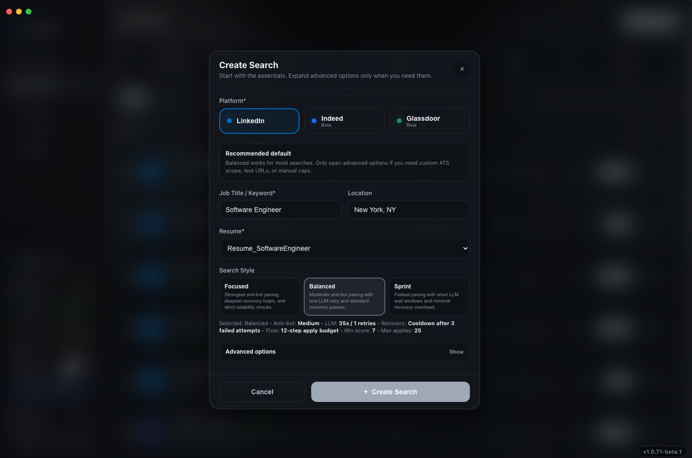Switch to the LinkedIn platform tab
Screen dimensions: 692x458
point(259,121)
